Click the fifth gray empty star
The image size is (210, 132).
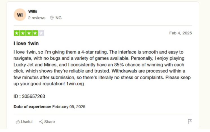pyautogui.click(x=41, y=33)
